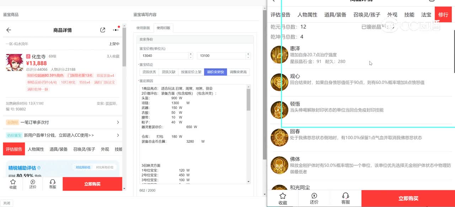Click right panel's 客服 headset icon
Viewport: 455px width, 207px height.
point(345,196)
